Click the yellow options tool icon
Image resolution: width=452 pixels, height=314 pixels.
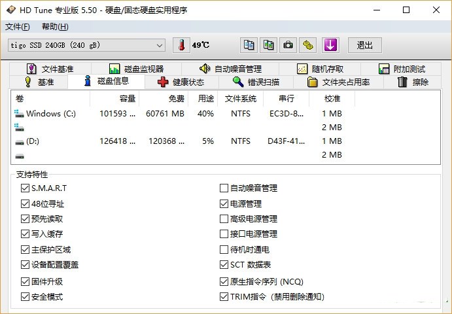coord(307,45)
